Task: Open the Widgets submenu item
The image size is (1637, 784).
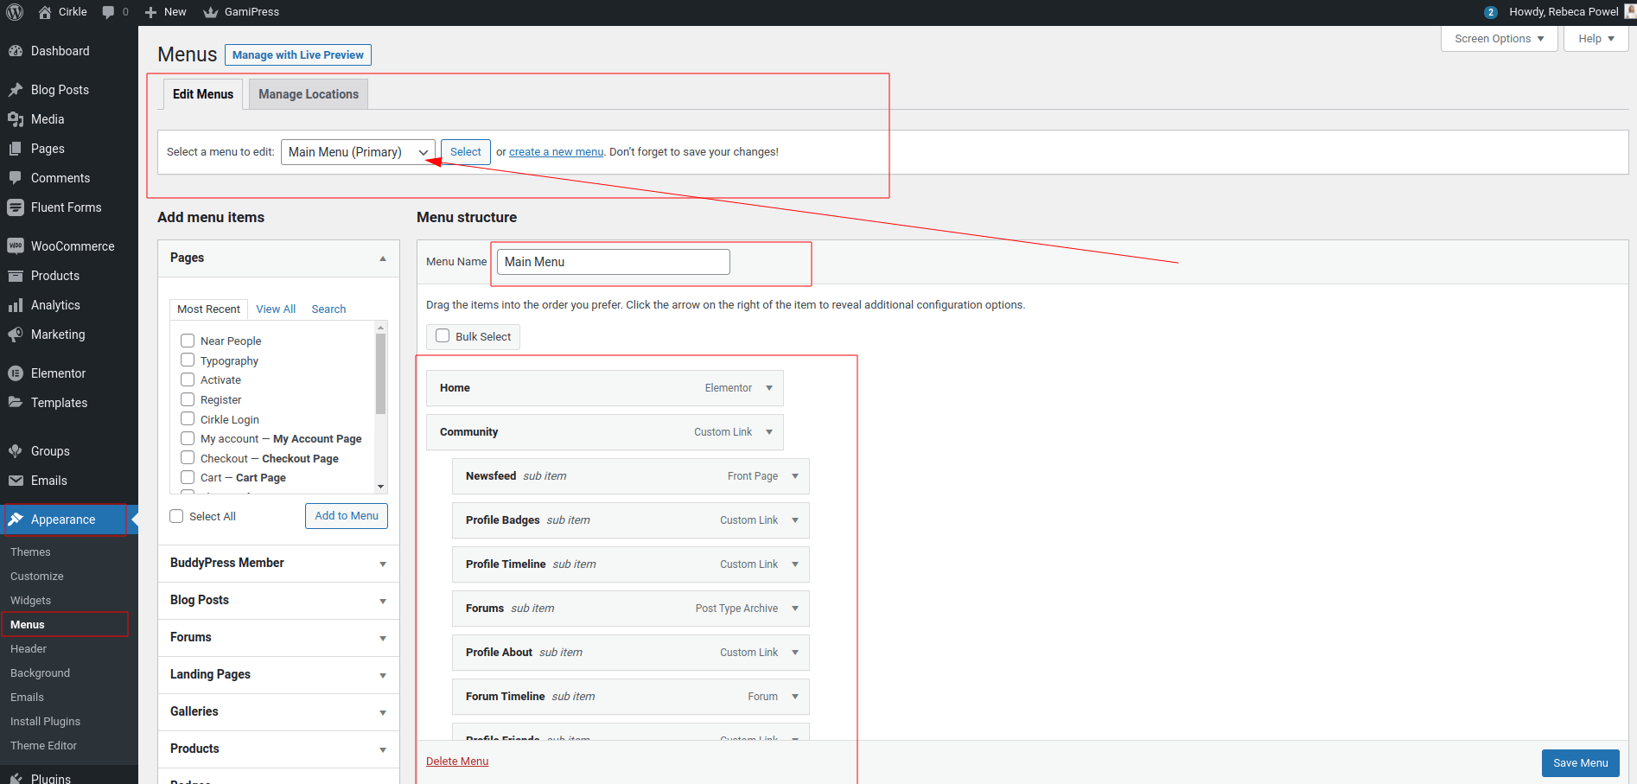Action: (x=30, y=601)
